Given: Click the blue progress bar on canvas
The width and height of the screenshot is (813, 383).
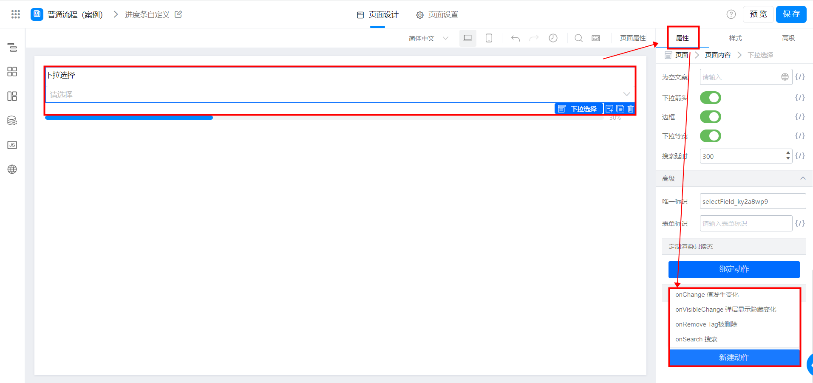Looking at the screenshot, I should tap(129, 118).
